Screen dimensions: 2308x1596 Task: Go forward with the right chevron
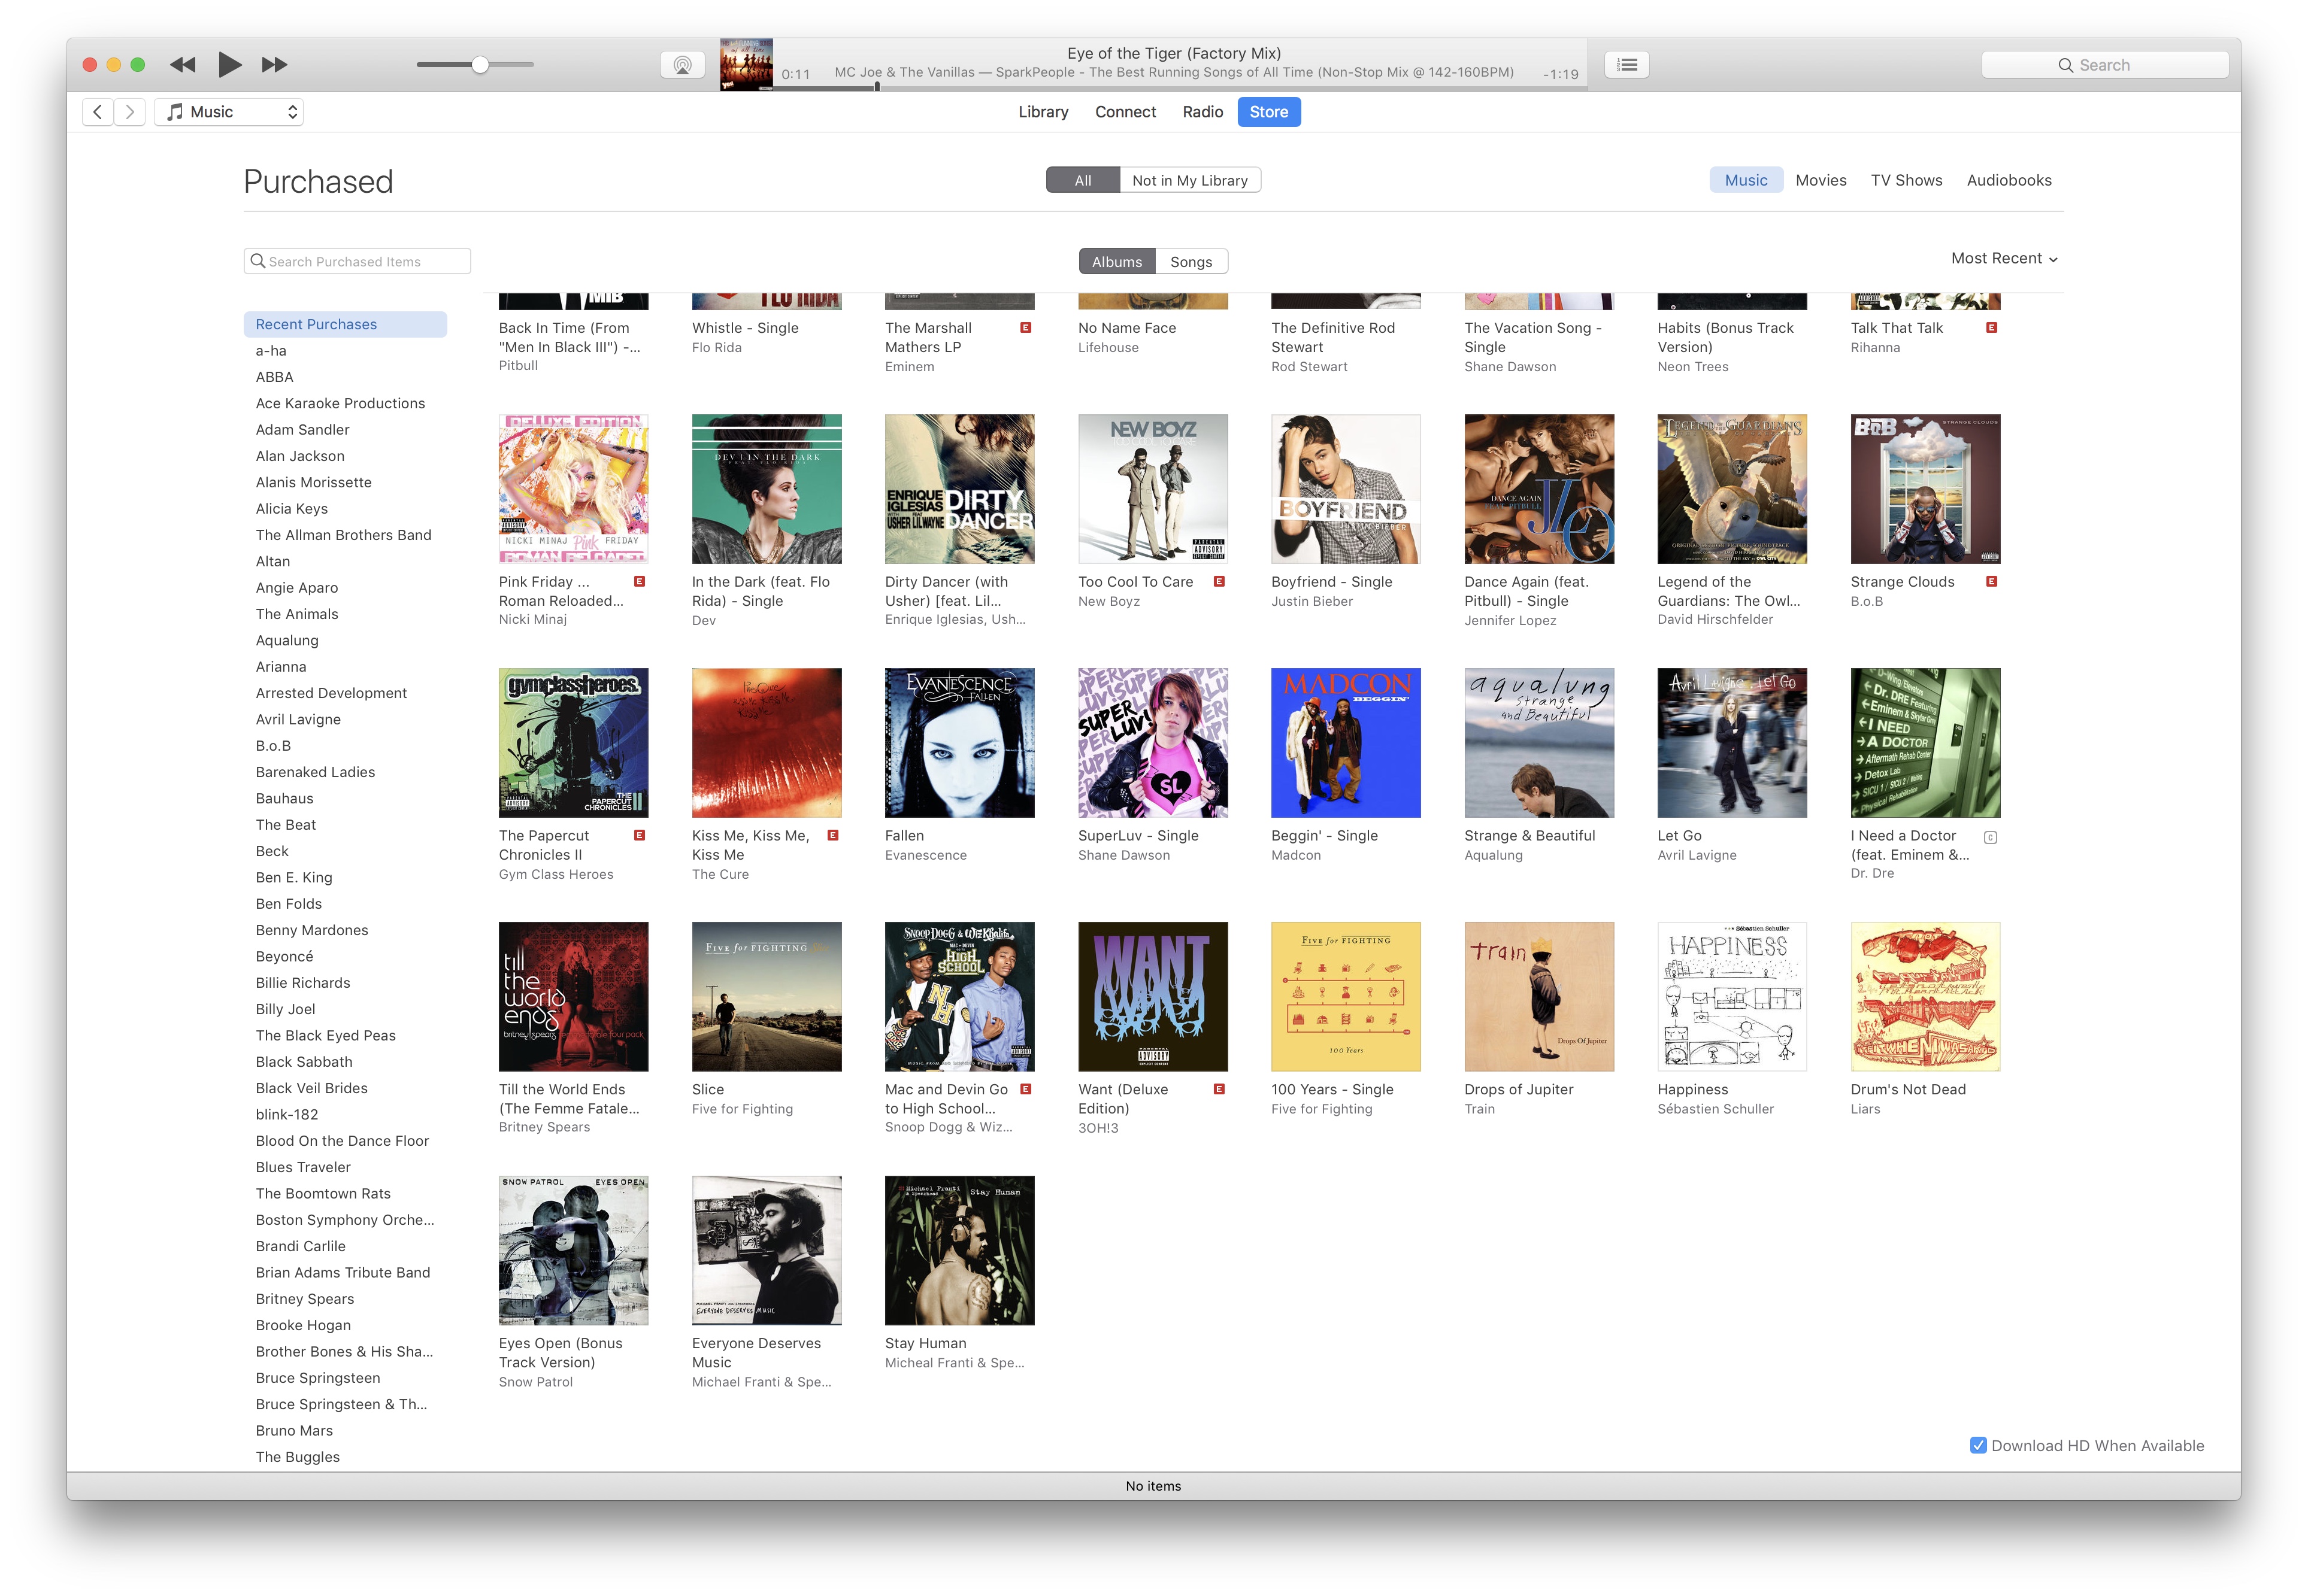click(130, 112)
